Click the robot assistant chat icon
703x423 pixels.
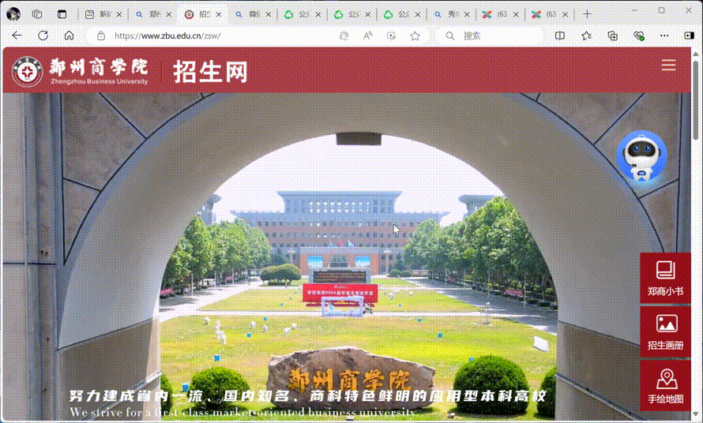pyautogui.click(x=641, y=157)
